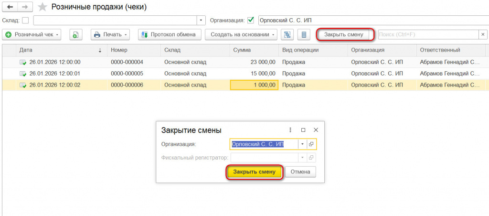Click the Ответственный column header

coord(451,50)
